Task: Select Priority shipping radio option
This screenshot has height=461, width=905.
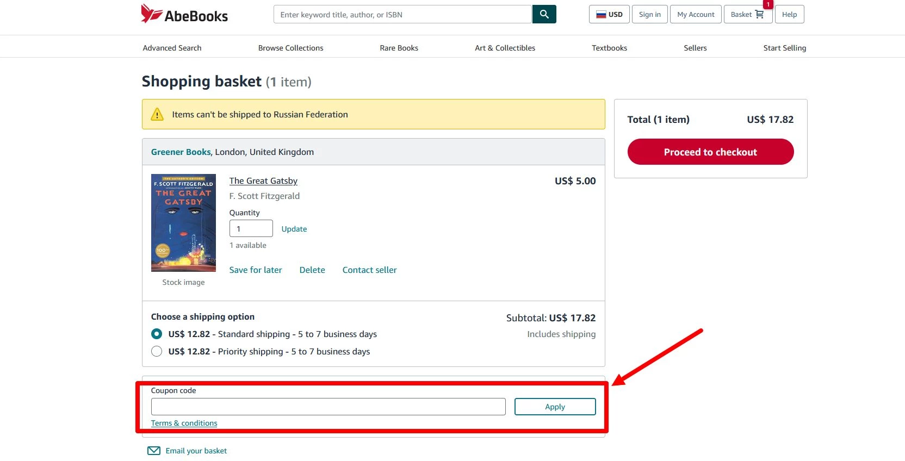Action: [157, 352]
